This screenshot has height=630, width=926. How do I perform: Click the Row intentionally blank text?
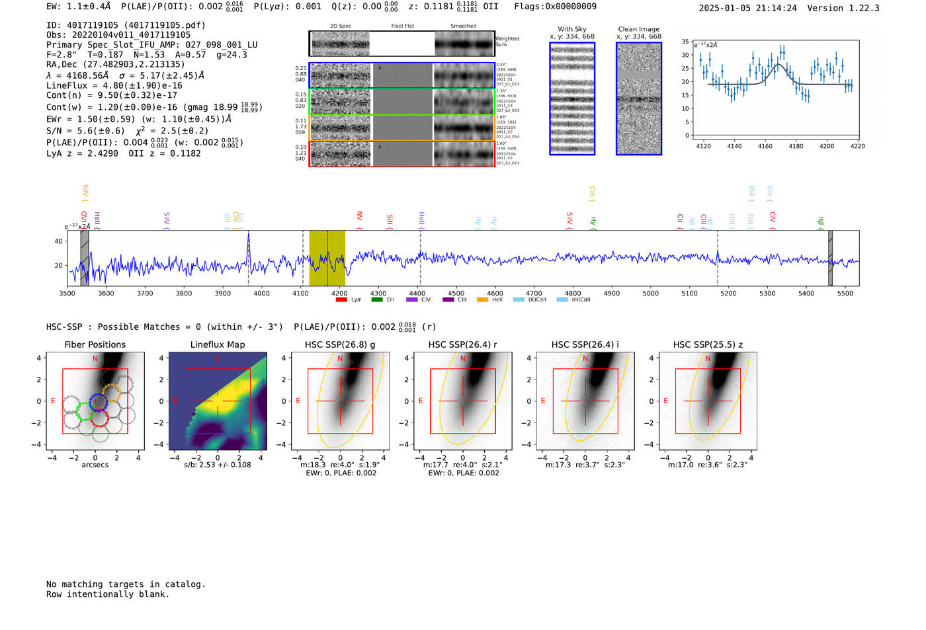(108, 594)
